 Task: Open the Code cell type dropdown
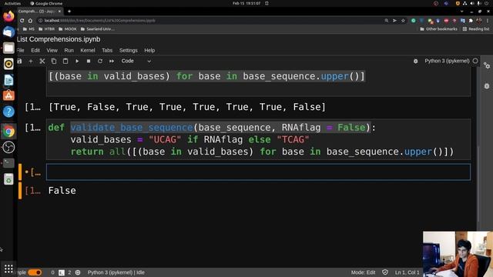(x=136, y=61)
